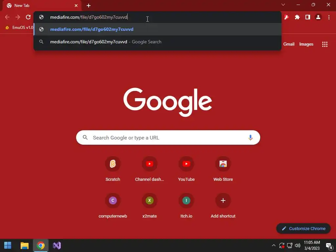Open File Explorer from taskbar
The image size is (336, 252).
[24, 245]
